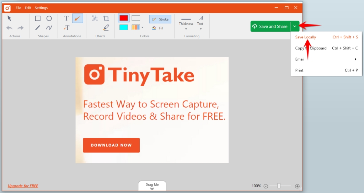Open the Edit menu
The image size is (364, 193).
coord(28,8)
